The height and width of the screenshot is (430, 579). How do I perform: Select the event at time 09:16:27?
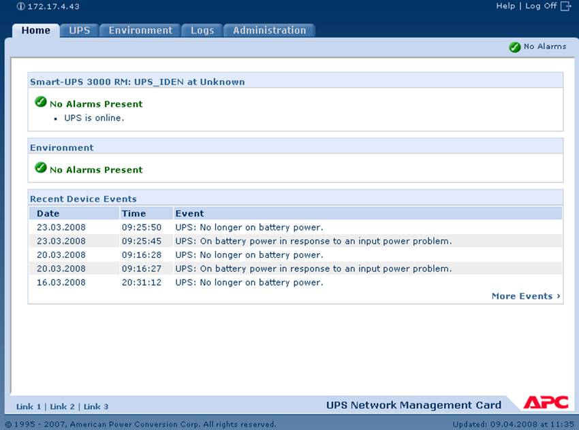click(x=296, y=269)
